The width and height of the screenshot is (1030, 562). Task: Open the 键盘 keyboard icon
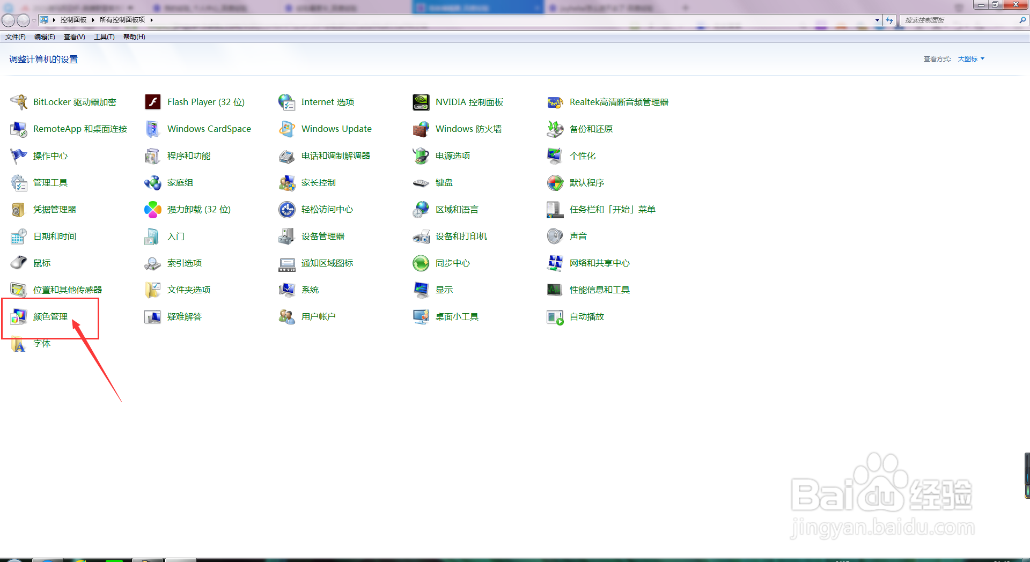pyautogui.click(x=421, y=182)
